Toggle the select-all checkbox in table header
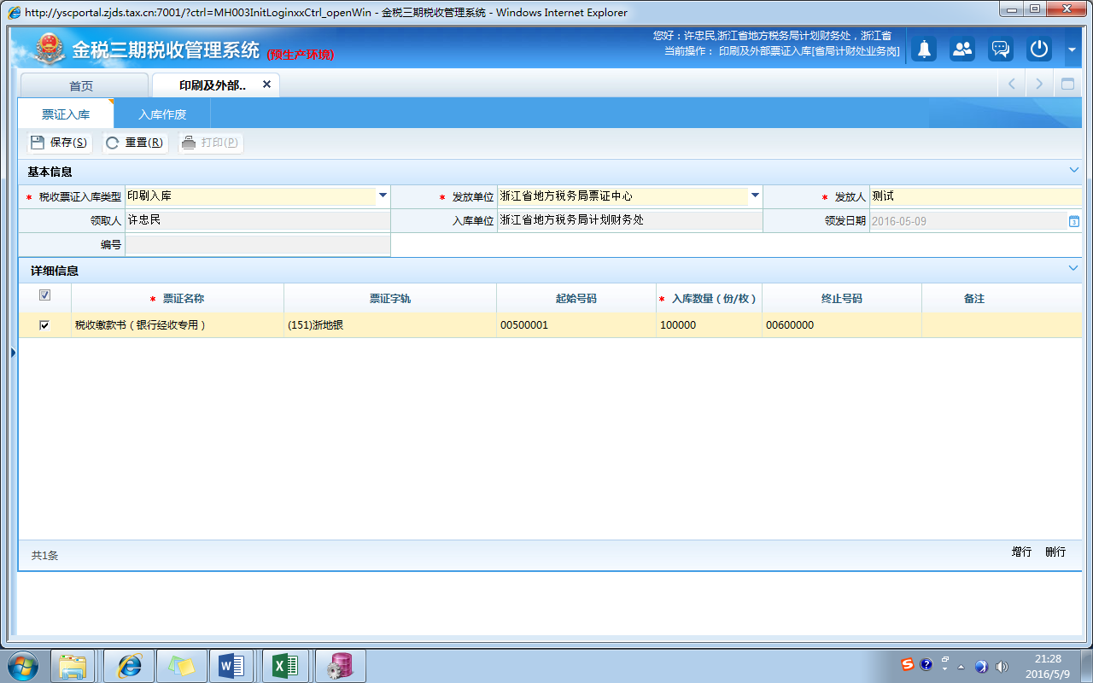The width and height of the screenshot is (1093, 683). point(44,295)
